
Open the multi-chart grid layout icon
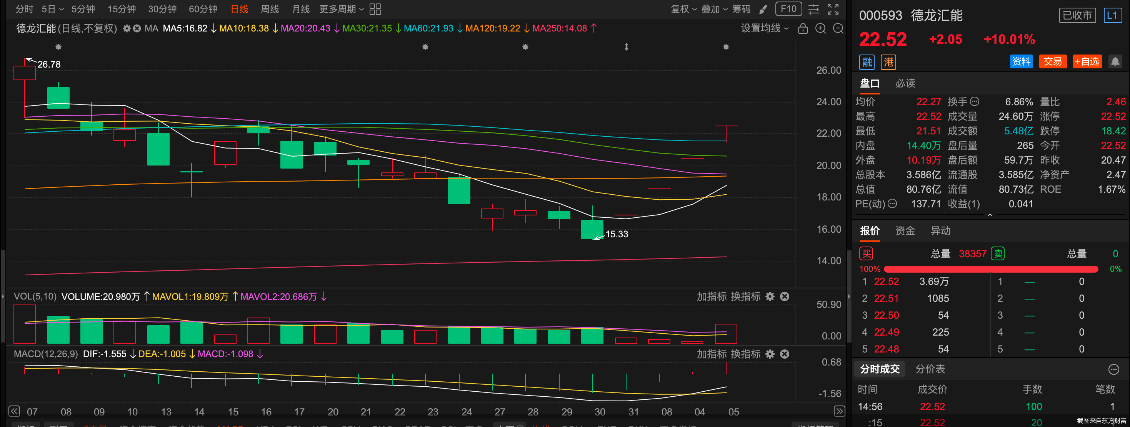click(x=375, y=9)
